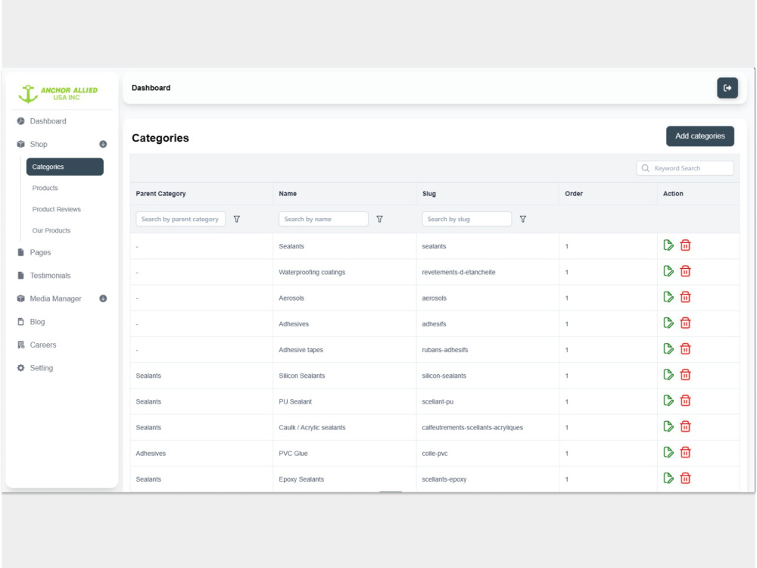Edit the Adhesives category row
757x568 pixels.
[x=668, y=323]
